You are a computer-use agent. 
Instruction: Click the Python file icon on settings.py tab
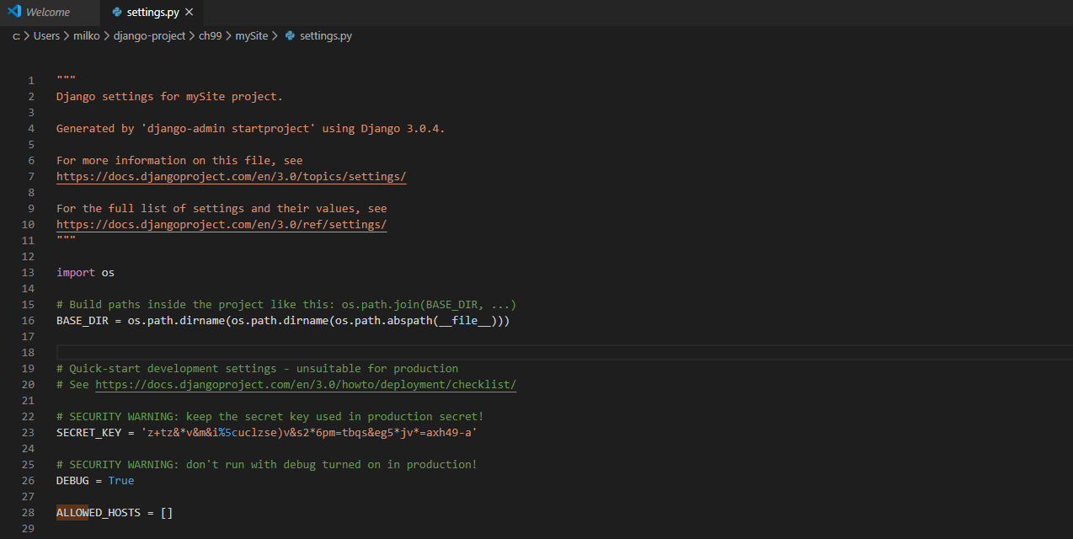[x=117, y=13]
